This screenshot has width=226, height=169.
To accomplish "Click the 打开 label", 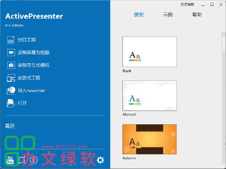I will point(22,103).
